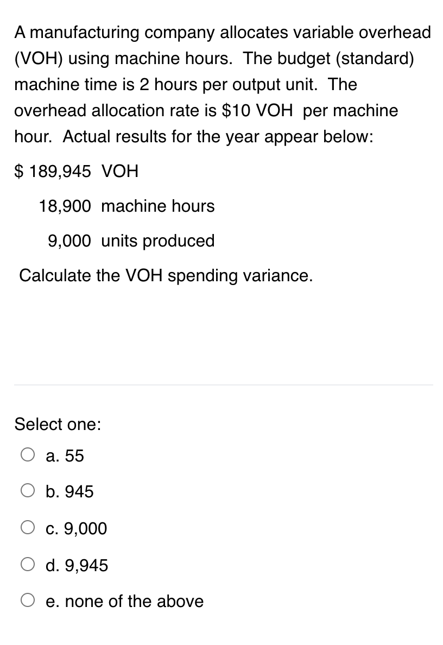
Task: Choose answer c. 9,000
Action: tap(28, 527)
